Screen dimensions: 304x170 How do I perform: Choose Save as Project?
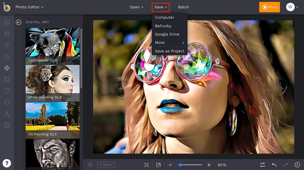[169, 51]
